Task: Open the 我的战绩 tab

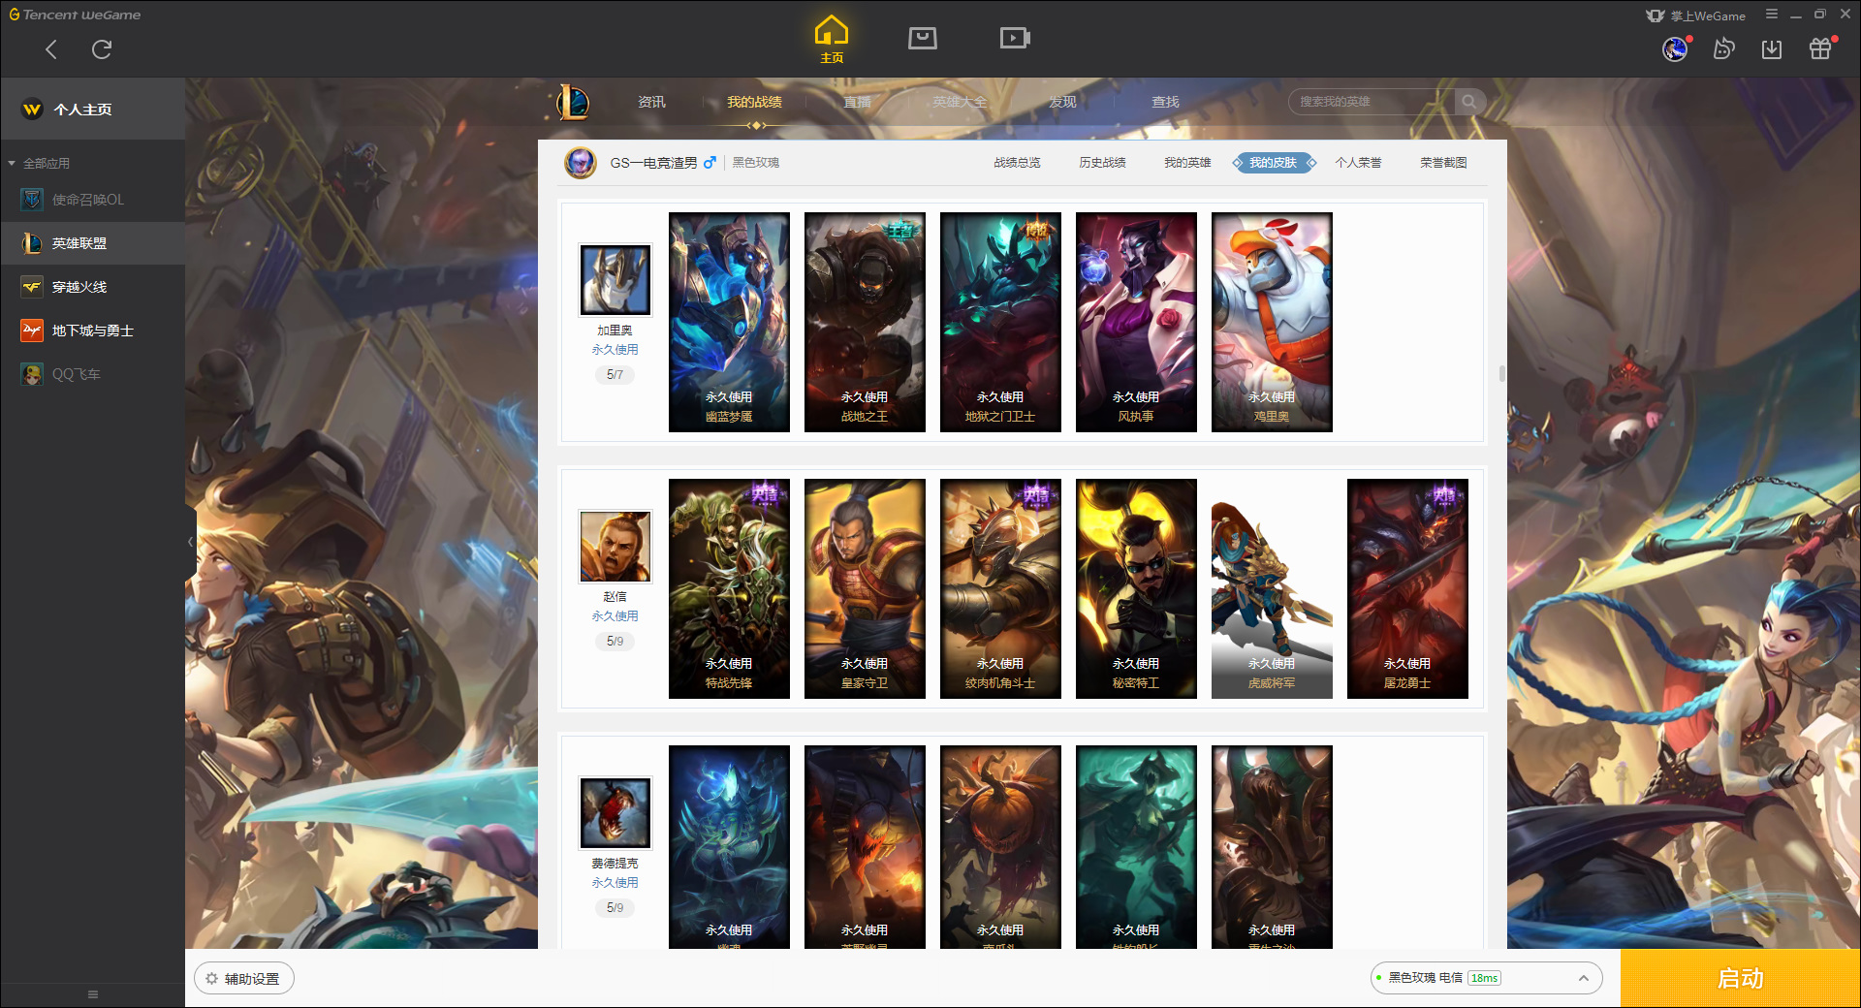Action: coord(754,102)
